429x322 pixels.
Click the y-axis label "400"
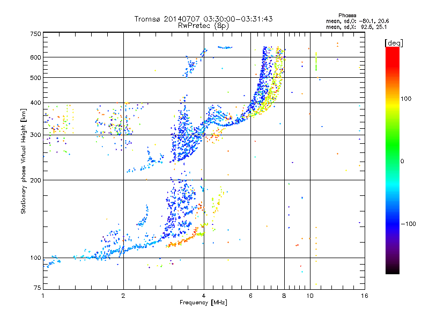tap(35, 103)
